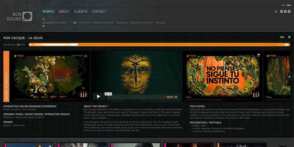Click the share icon in the header
The height and width of the screenshot is (147, 294).
pyautogui.click(x=276, y=11)
